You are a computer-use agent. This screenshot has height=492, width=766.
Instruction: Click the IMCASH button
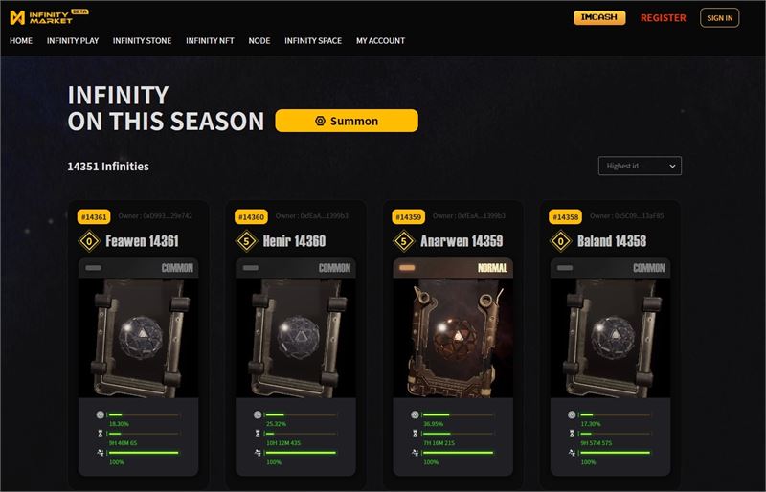599,17
